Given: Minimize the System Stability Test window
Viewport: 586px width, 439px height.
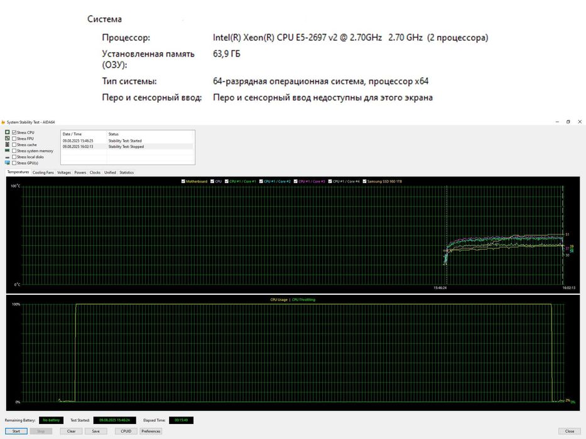Looking at the screenshot, I should pos(557,122).
